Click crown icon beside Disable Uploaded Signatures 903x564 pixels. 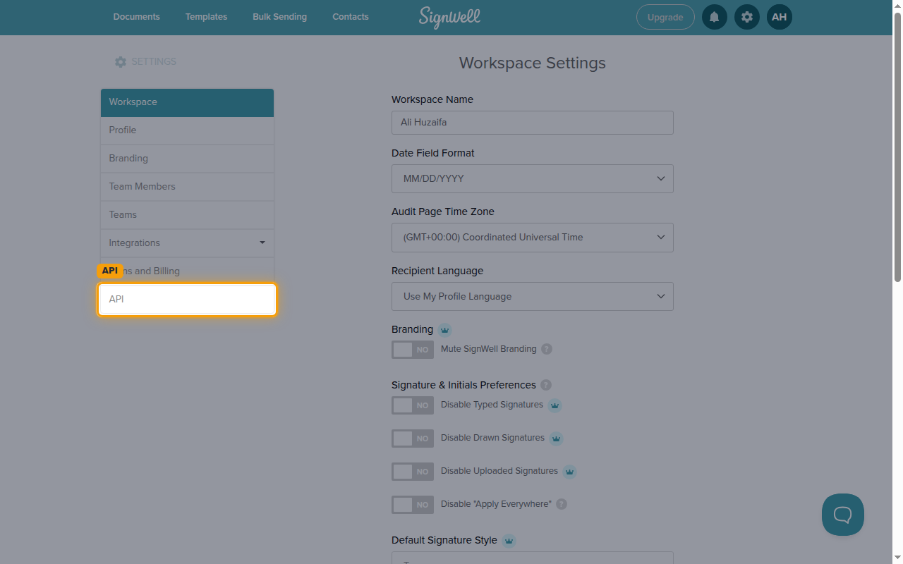tap(569, 472)
